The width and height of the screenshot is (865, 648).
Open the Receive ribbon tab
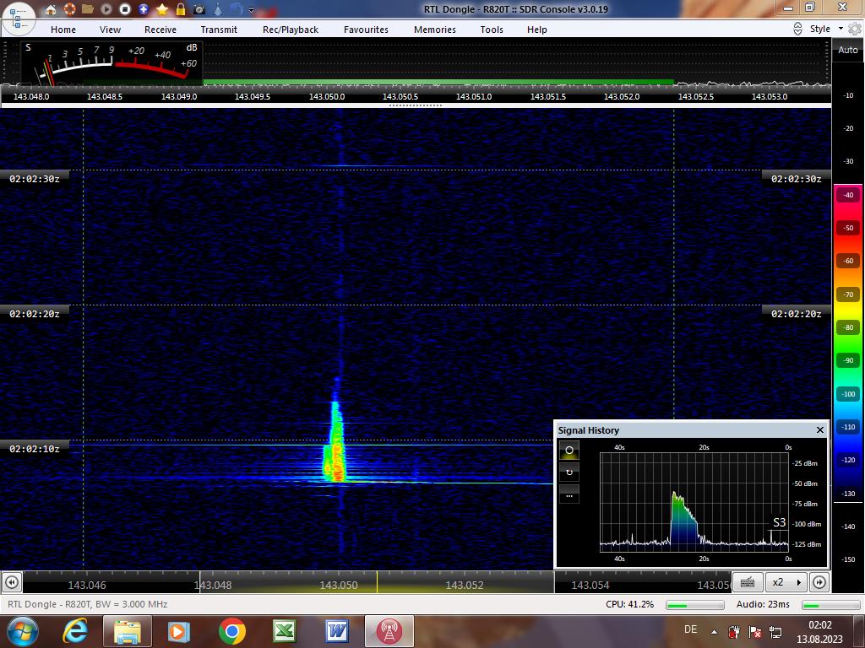click(x=160, y=30)
